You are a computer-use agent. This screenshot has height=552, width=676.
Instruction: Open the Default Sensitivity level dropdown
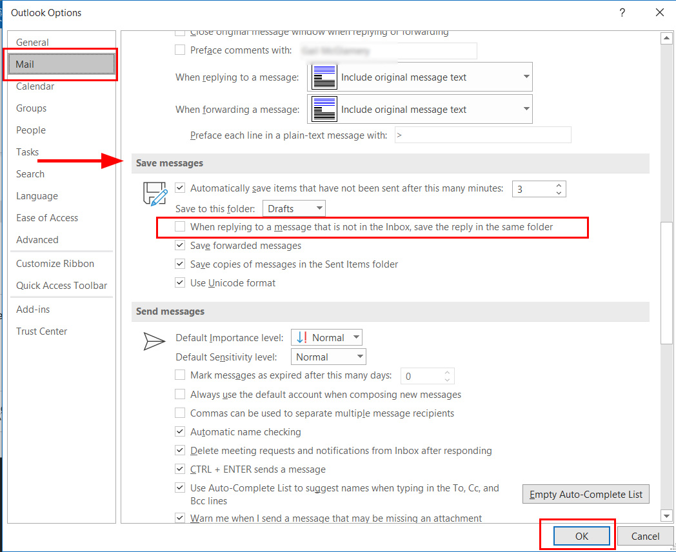329,357
